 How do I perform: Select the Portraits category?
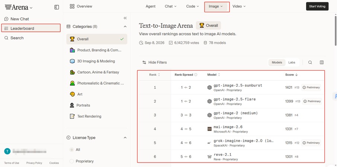click(x=97, y=105)
